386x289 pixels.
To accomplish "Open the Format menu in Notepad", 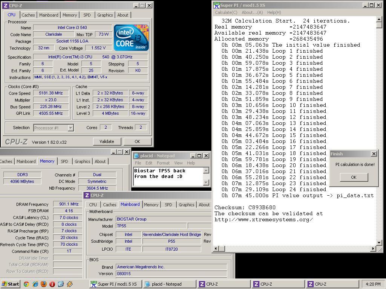I will (x=164, y=163).
